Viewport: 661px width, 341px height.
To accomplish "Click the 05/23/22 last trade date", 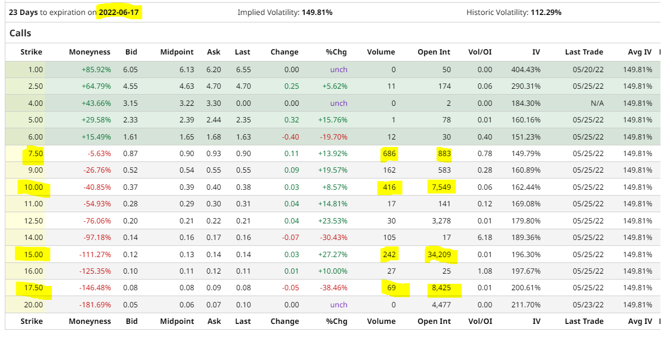I will (588, 305).
